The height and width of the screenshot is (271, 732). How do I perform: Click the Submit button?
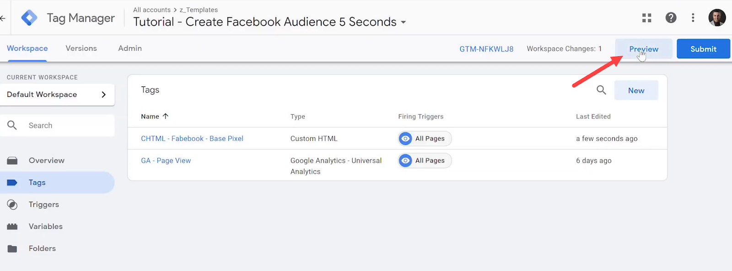click(703, 49)
